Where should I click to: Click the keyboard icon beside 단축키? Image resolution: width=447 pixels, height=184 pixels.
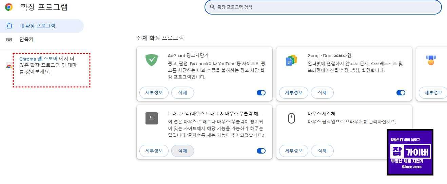(x=9, y=40)
